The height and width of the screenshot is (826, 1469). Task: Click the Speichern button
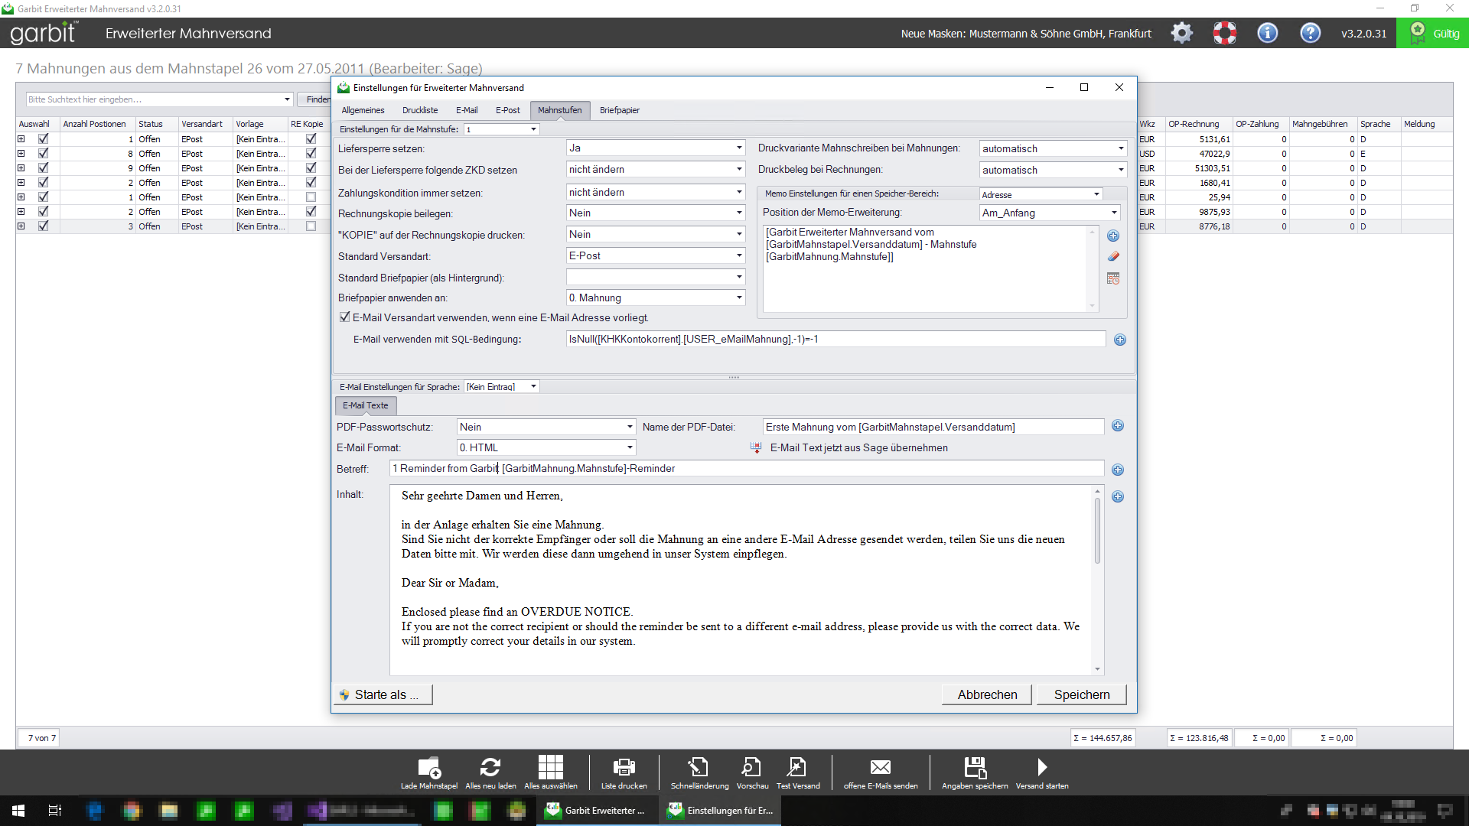pyautogui.click(x=1081, y=694)
